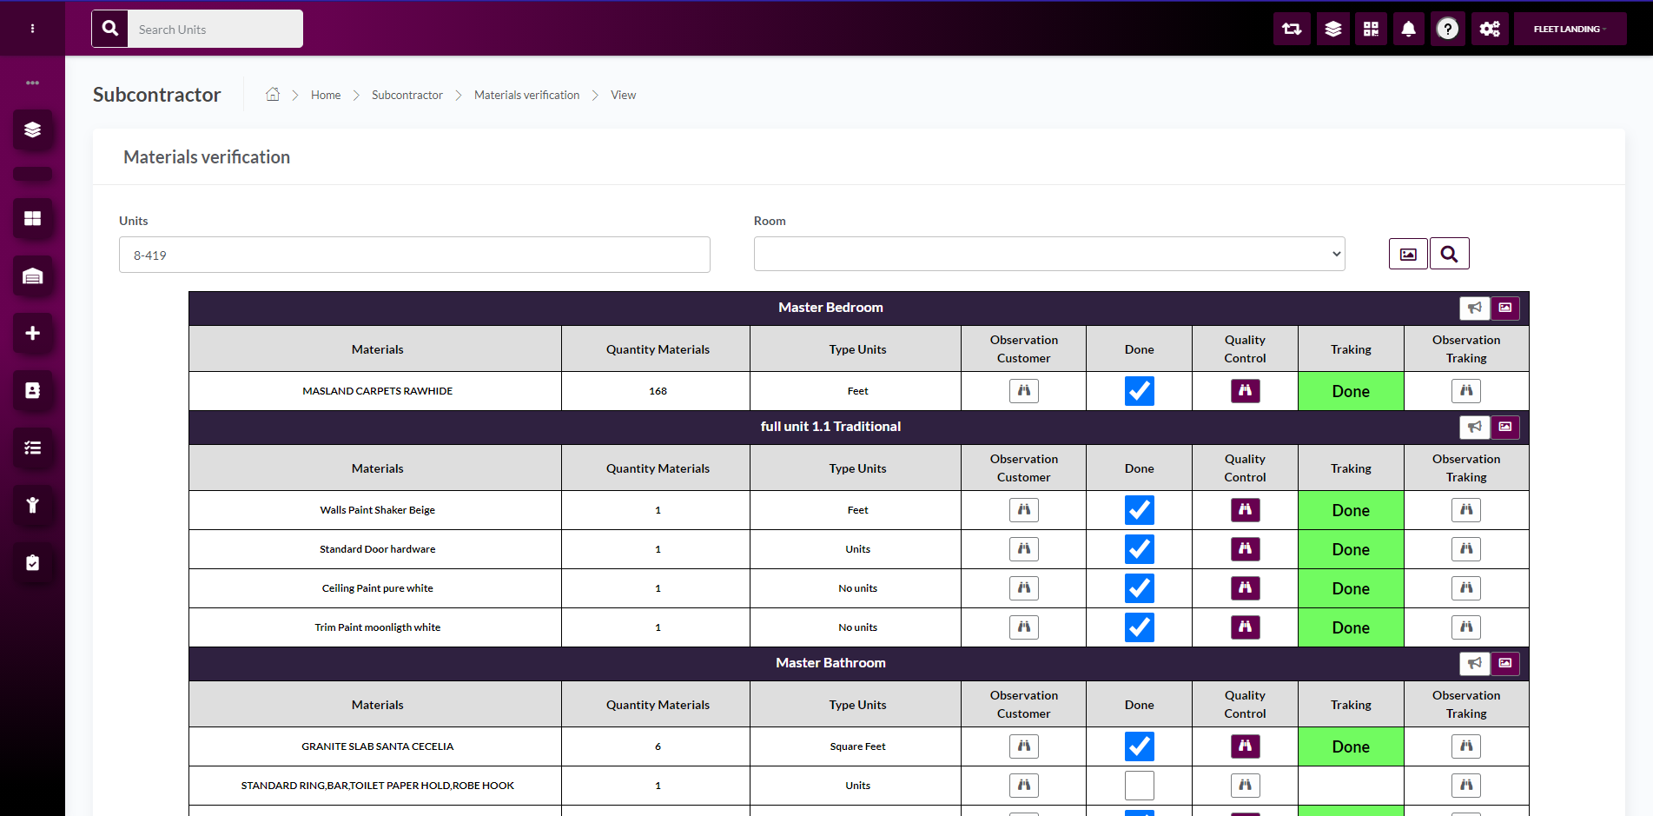Image resolution: width=1653 pixels, height=816 pixels.
Task: Click the Home breadcrumb link
Action: [x=326, y=95]
